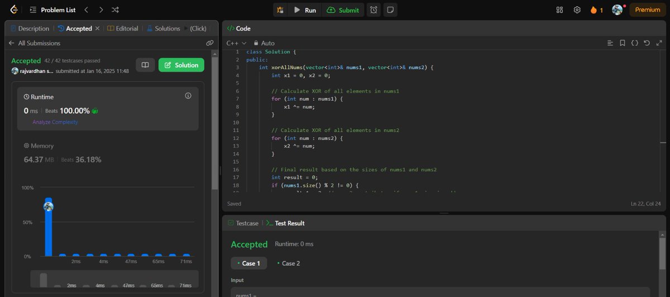Open the alarm clock timer
The image size is (670, 297).
(374, 10)
